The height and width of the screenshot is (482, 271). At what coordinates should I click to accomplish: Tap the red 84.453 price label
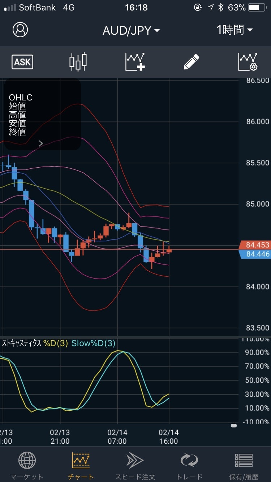coord(255,245)
